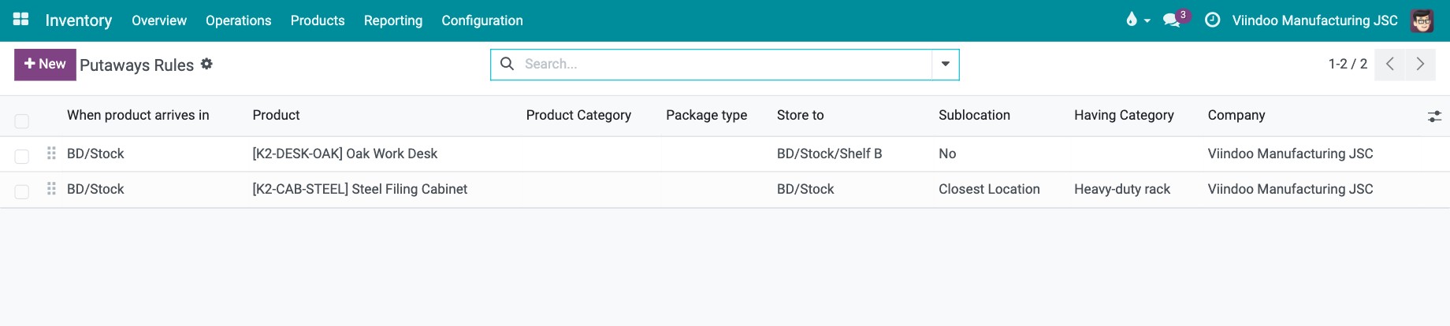Open the apps grid home menu
1450x326 pixels.
coord(21,20)
